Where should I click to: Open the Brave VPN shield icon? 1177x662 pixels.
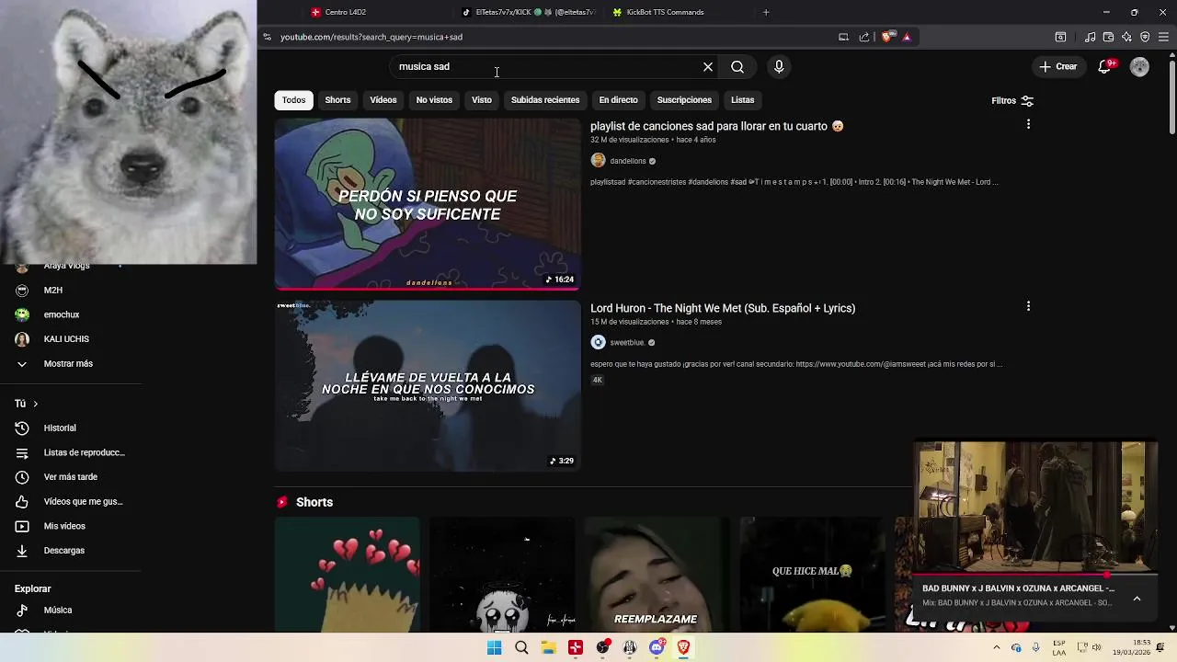[x=1145, y=37]
